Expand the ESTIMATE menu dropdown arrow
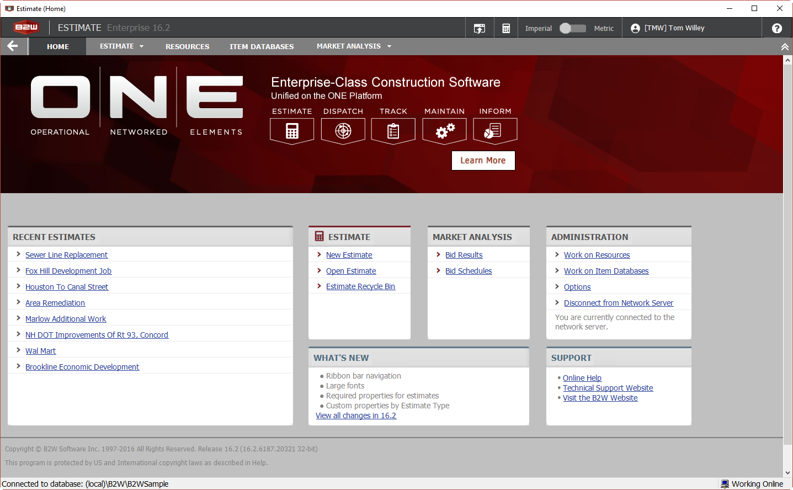 point(142,46)
